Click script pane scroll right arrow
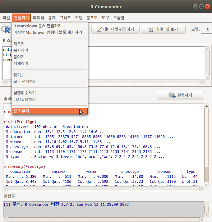The width and height of the screenshot is (212, 222). [203, 82]
